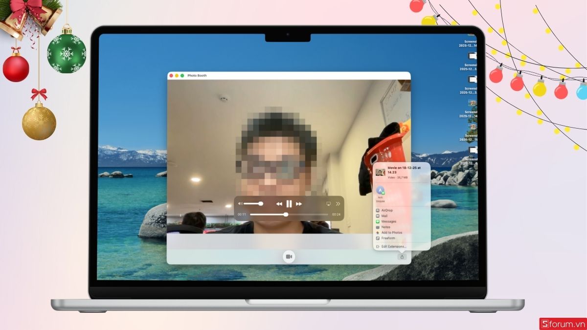The height and width of the screenshot is (330, 587).
Task: Open the Share icon in Photo Booth
Action: (401, 256)
